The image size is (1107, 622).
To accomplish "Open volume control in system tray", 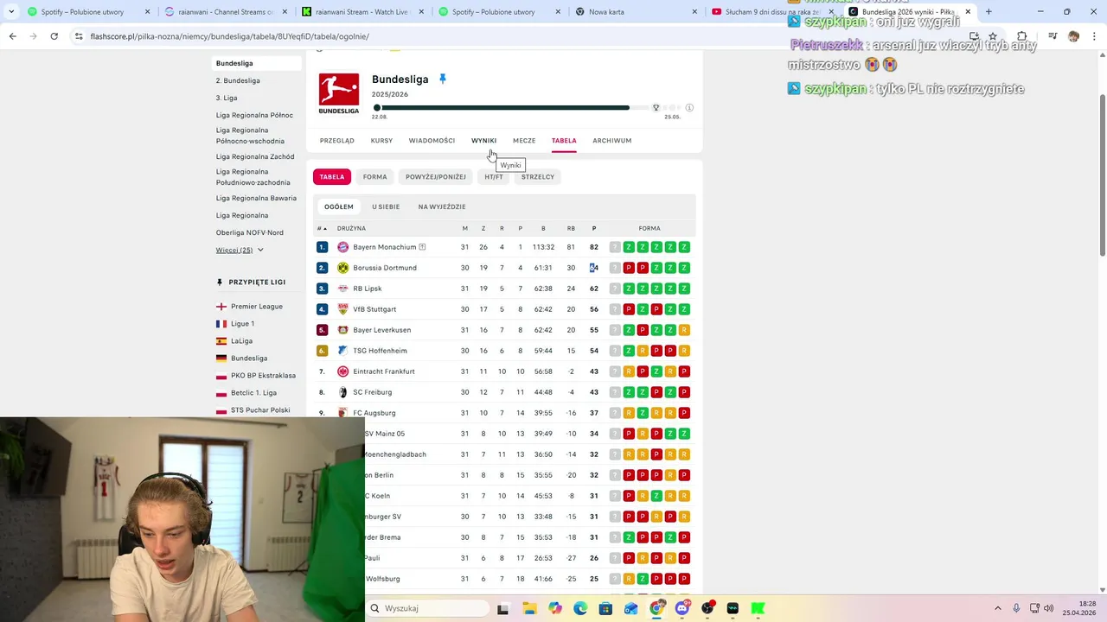I will tap(1047, 608).
